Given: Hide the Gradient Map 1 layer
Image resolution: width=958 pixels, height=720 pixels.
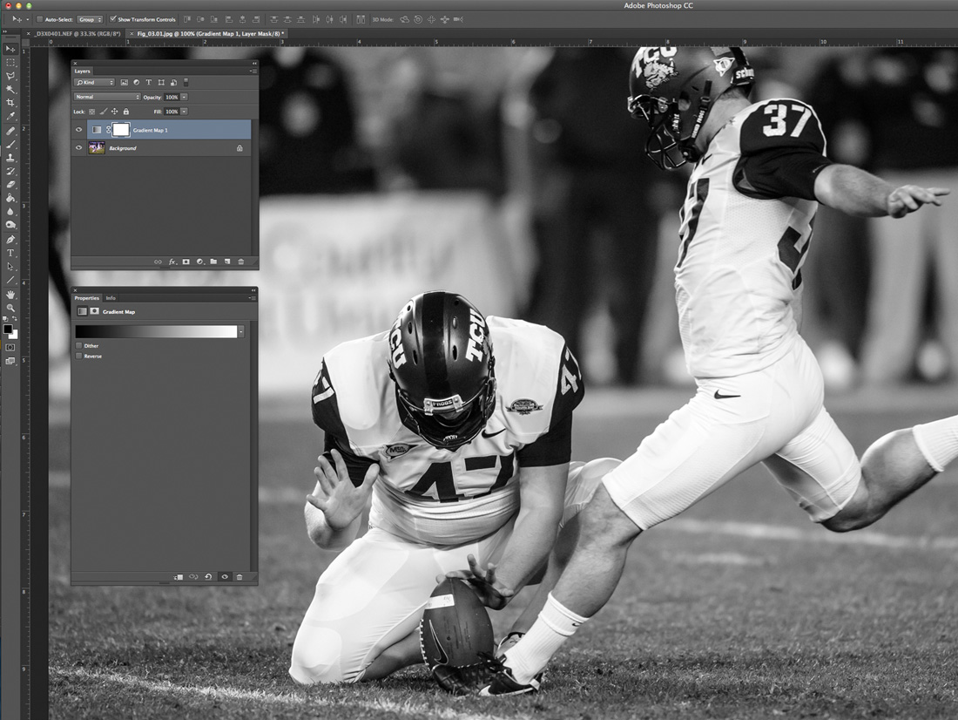Looking at the screenshot, I should pos(78,130).
